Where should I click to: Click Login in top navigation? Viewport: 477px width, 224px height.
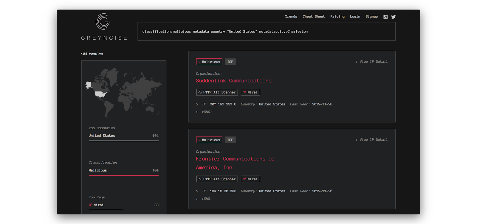click(x=355, y=17)
